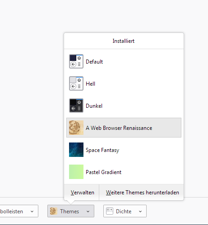Open Verwalten to manage themes

tap(82, 193)
